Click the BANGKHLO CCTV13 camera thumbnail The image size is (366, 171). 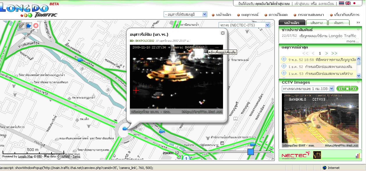coord(320,120)
